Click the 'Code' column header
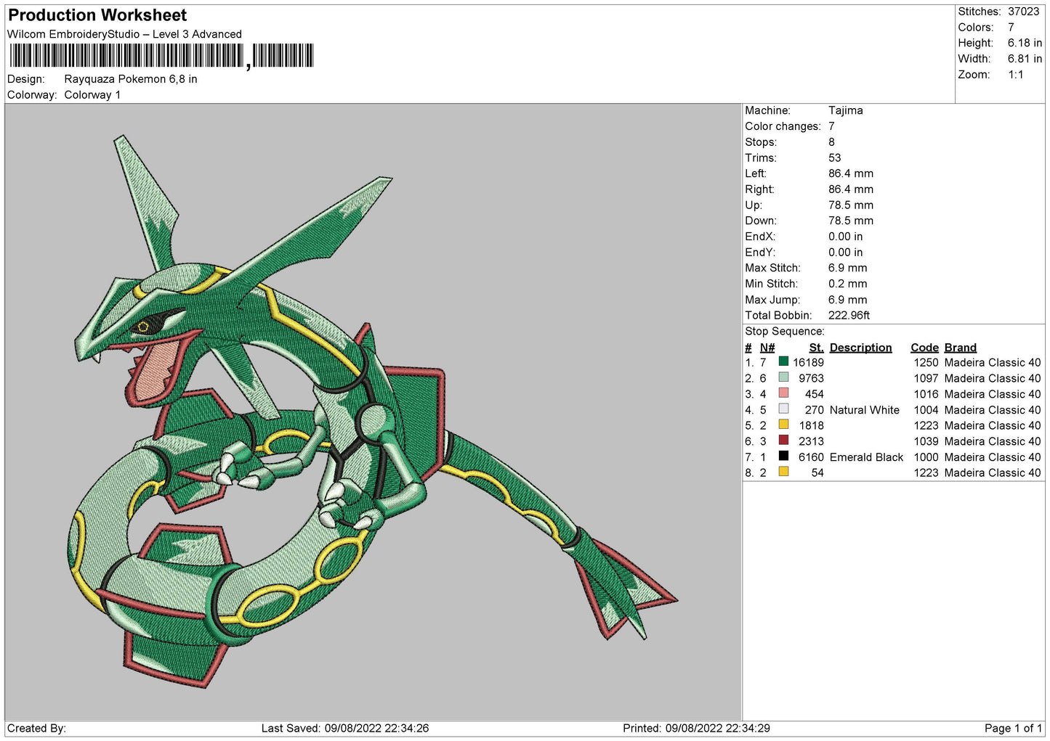Viewport: 1050px width, 741px height. 924,348
